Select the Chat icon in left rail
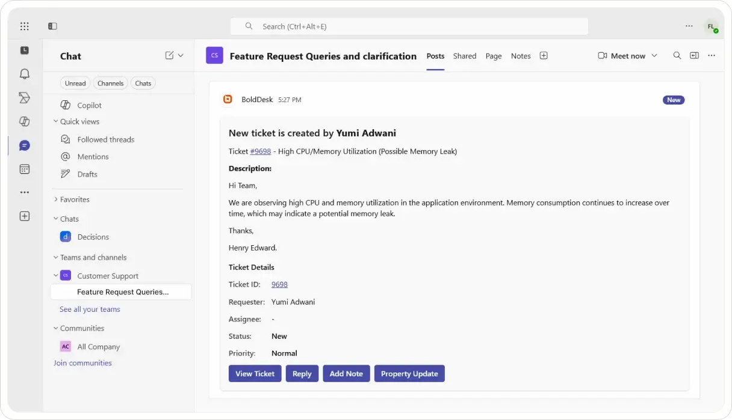 [24, 145]
